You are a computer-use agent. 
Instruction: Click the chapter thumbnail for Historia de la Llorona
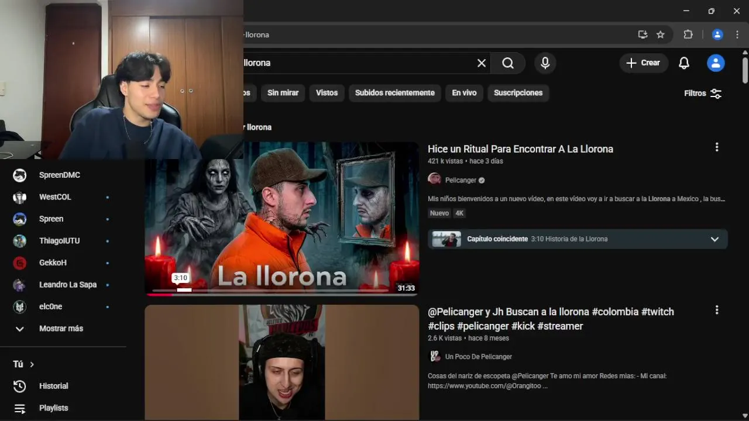pos(446,239)
